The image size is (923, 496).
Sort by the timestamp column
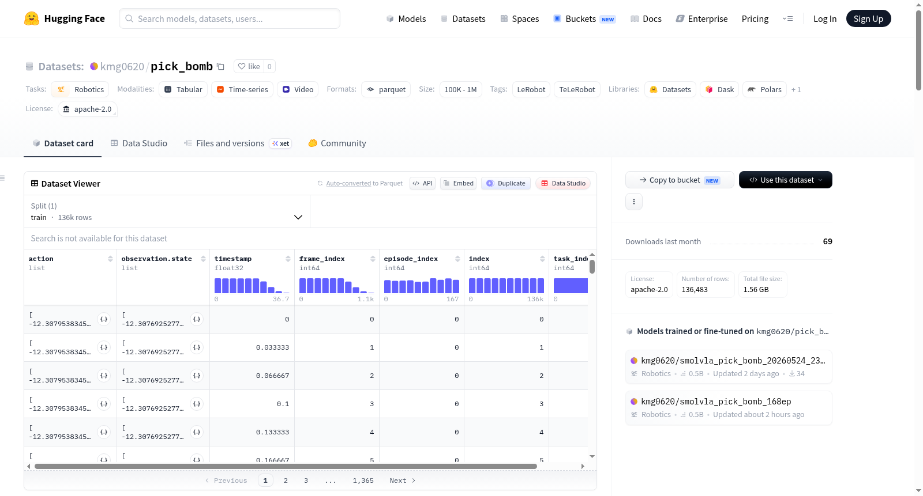point(288,259)
